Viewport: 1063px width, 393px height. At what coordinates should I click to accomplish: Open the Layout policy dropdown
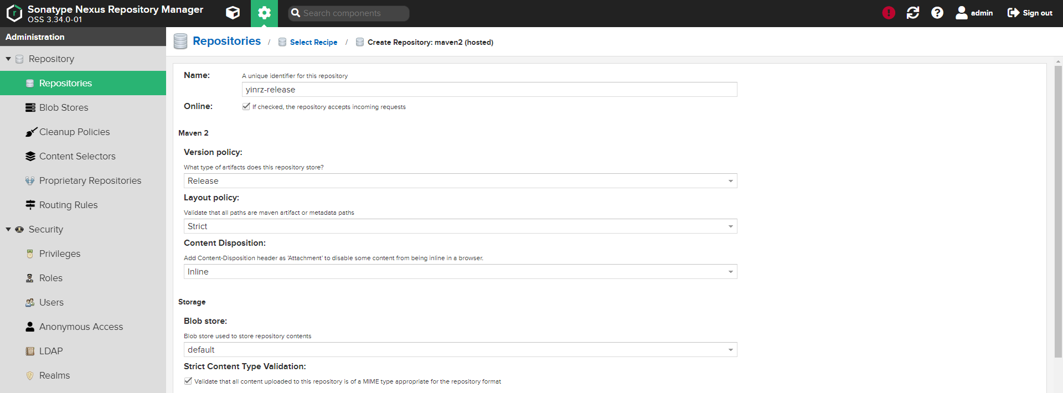[x=460, y=226]
